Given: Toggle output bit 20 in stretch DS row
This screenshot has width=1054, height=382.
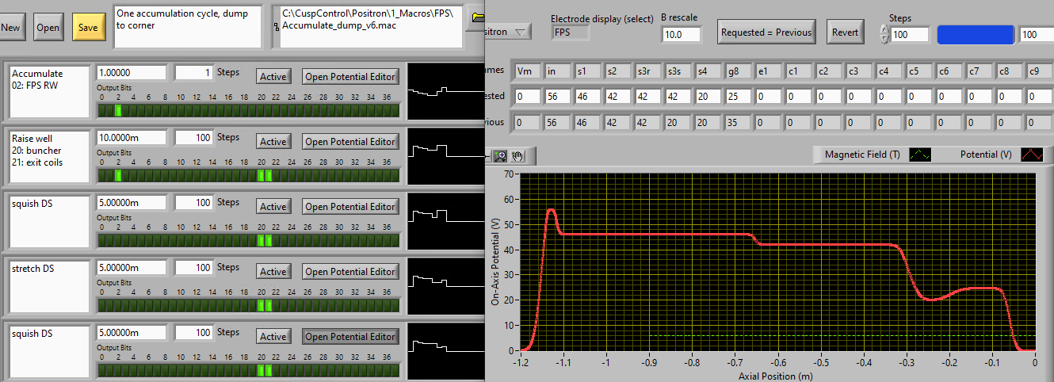Looking at the screenshot, I should point(261,305).
